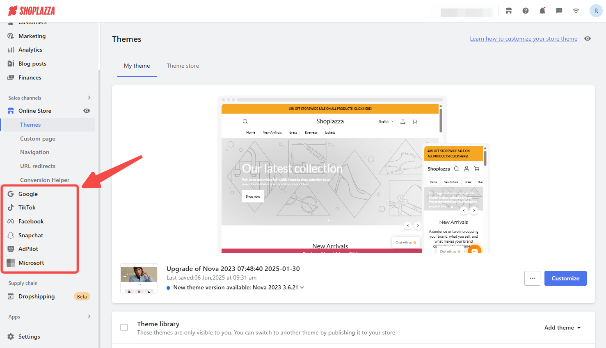Click the jackets nav link in preview

tap(330, 132)
